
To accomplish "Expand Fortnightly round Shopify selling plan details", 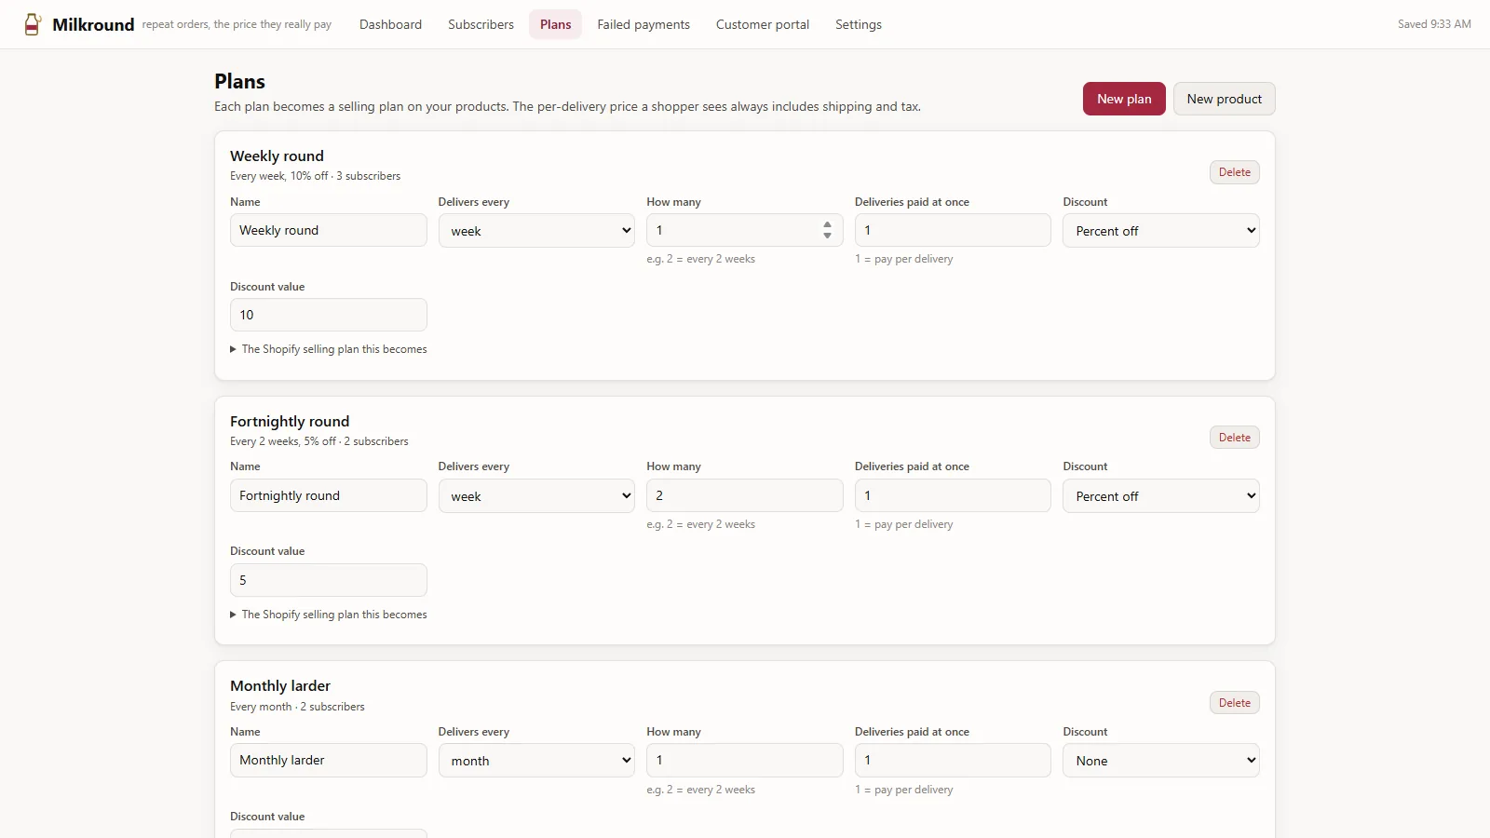I will (329, 615).
